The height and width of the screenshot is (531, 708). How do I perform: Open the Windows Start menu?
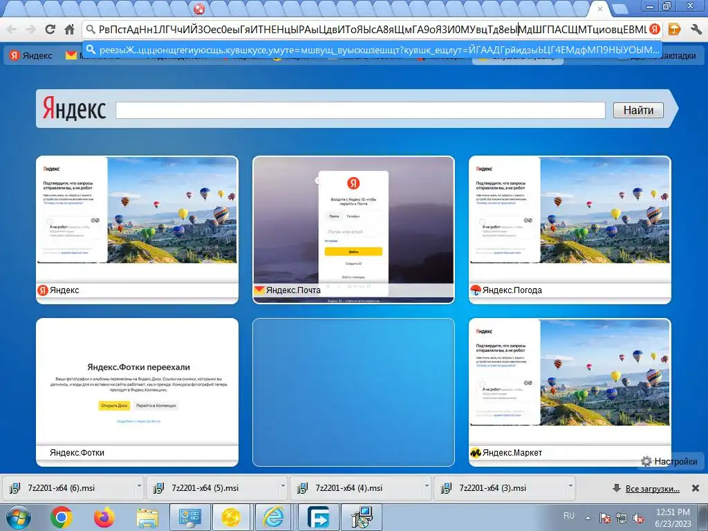(x=18, y=517)
